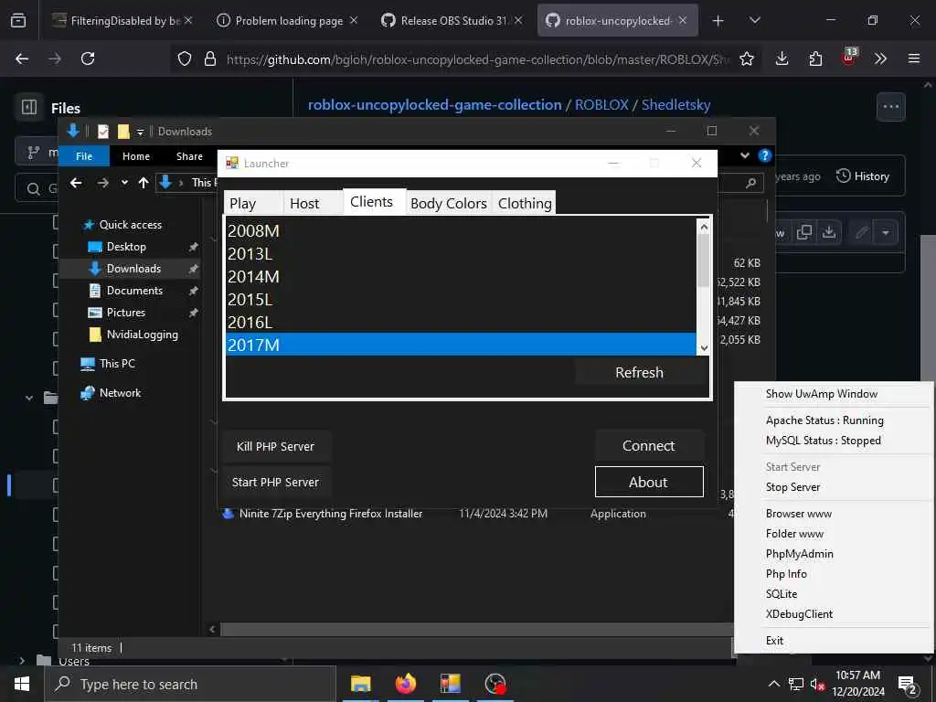Select the 2014M client in the list

pos(461,277)
